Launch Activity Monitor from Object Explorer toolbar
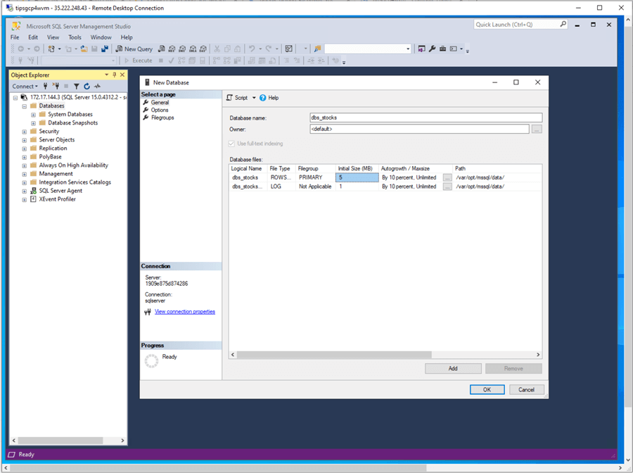Screen dimensions: 633x473 [98, 86]
